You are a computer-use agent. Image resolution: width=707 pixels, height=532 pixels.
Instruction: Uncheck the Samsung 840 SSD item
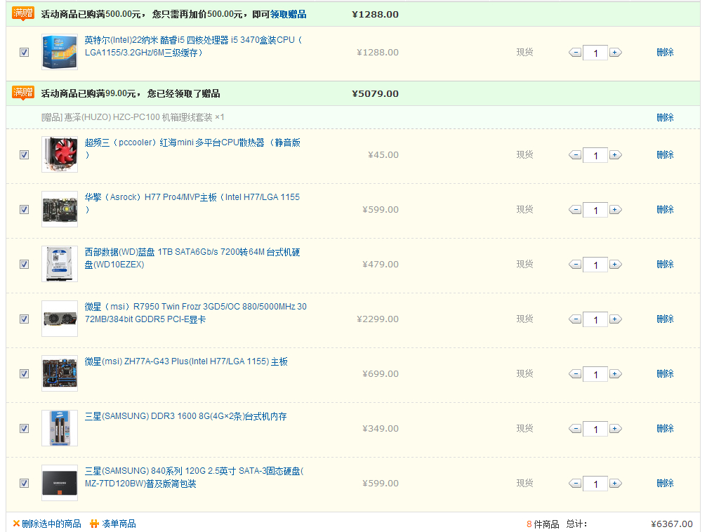click(x=25, y=483)
